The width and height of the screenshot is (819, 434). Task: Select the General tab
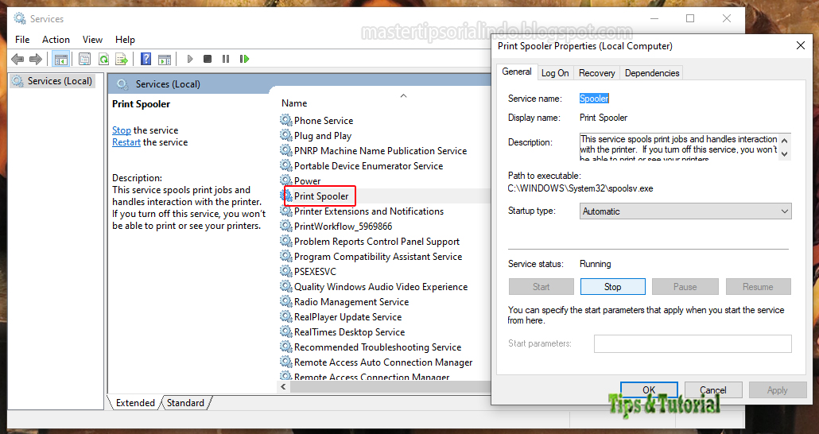click(517, 72)
